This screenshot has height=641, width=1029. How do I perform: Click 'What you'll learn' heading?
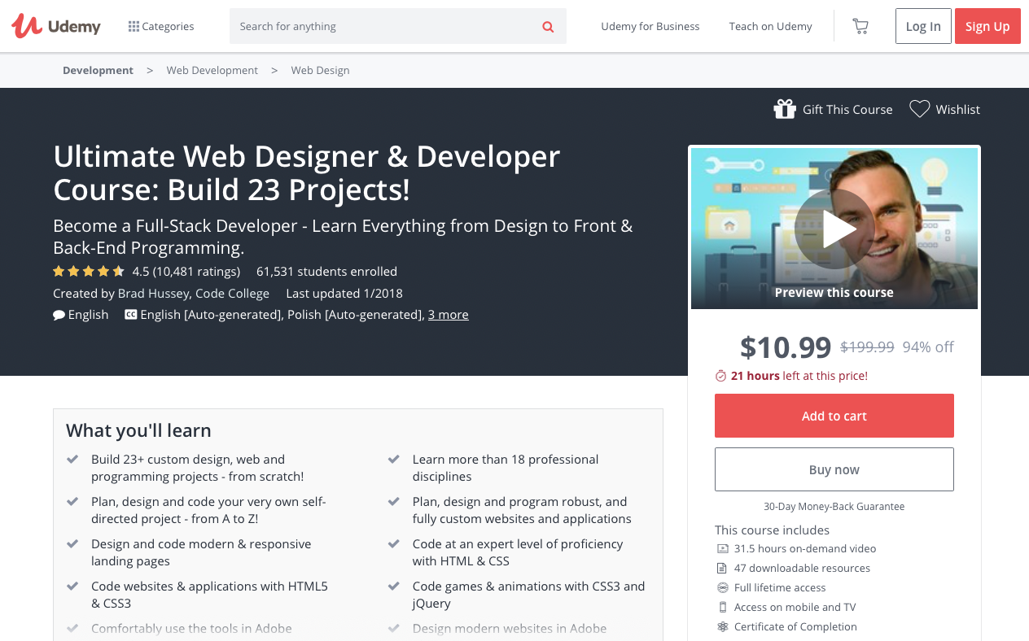tap(138, 430)
